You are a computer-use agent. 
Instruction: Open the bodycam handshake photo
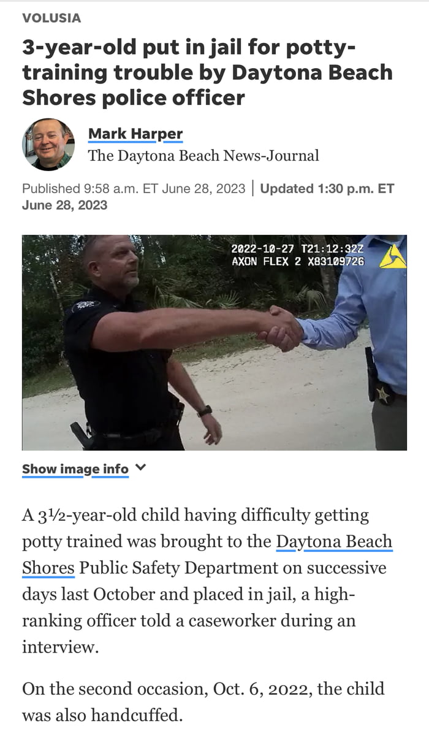click(x=214, y=343)
